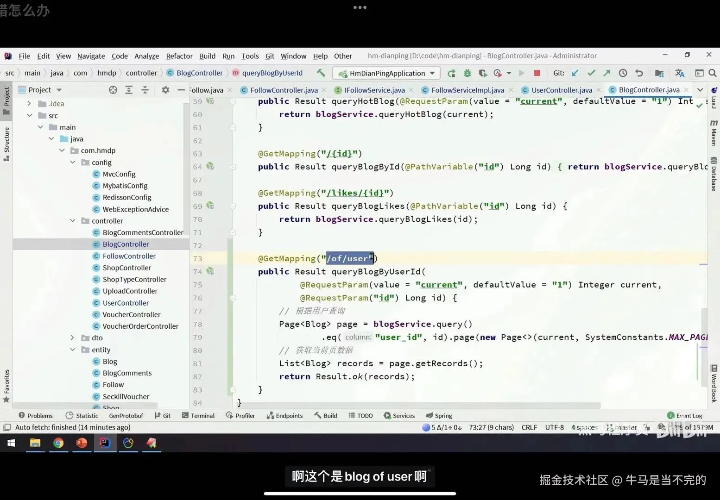Toggle the Maven tool window stripe
This screenshot has height=500, width=720.
714,133
